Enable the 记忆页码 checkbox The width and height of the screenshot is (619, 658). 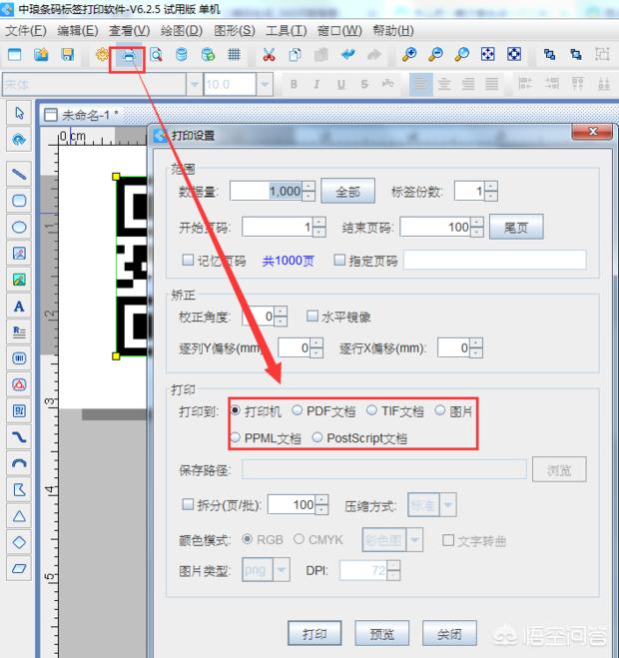[188, 261]
